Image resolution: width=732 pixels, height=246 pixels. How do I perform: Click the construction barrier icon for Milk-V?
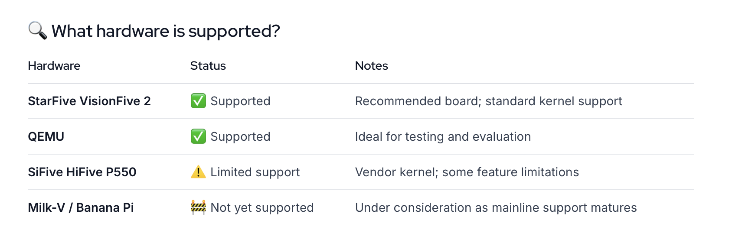[198, 207]
